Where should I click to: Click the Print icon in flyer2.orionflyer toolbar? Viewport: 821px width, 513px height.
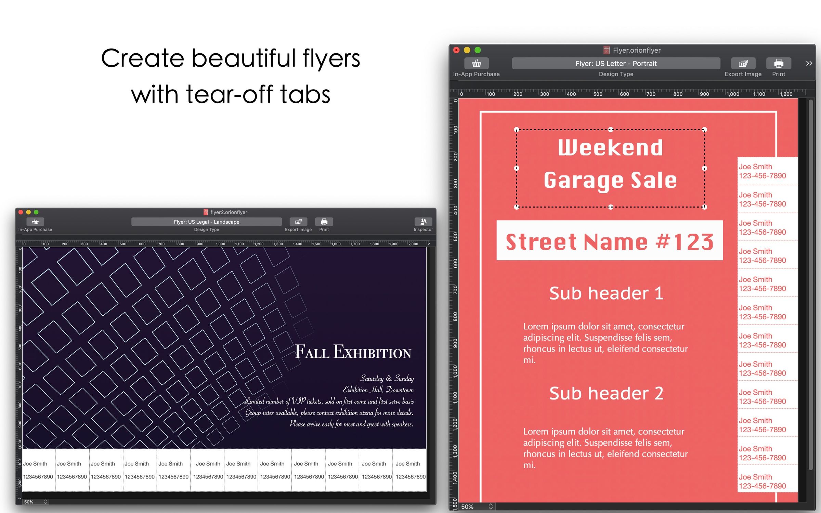324,222
